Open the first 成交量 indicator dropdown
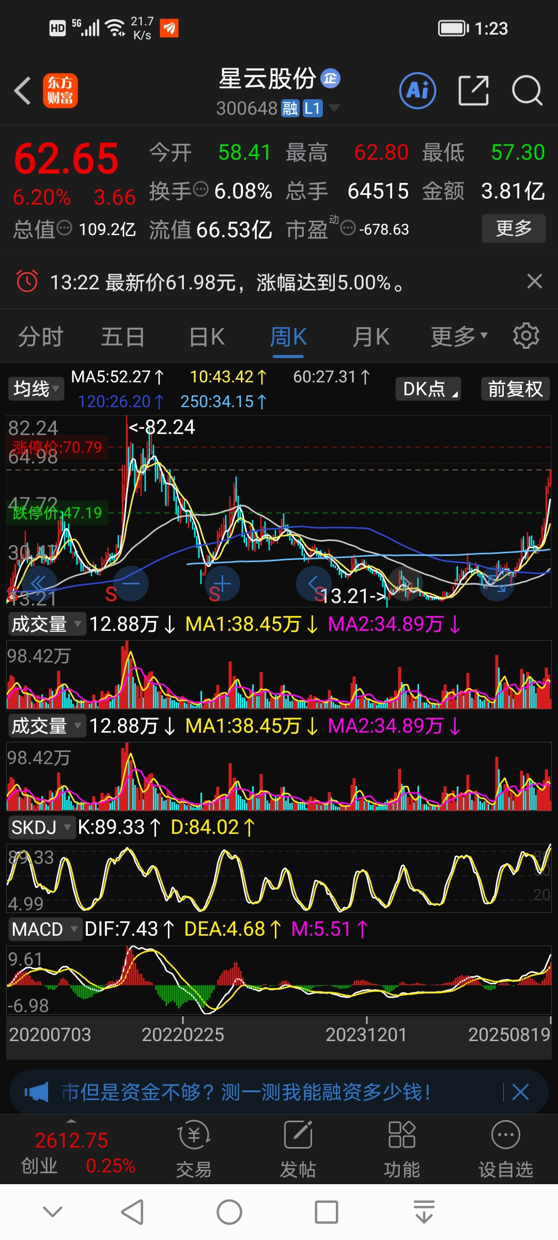558x1240 pixels. [x=47, y=624]
